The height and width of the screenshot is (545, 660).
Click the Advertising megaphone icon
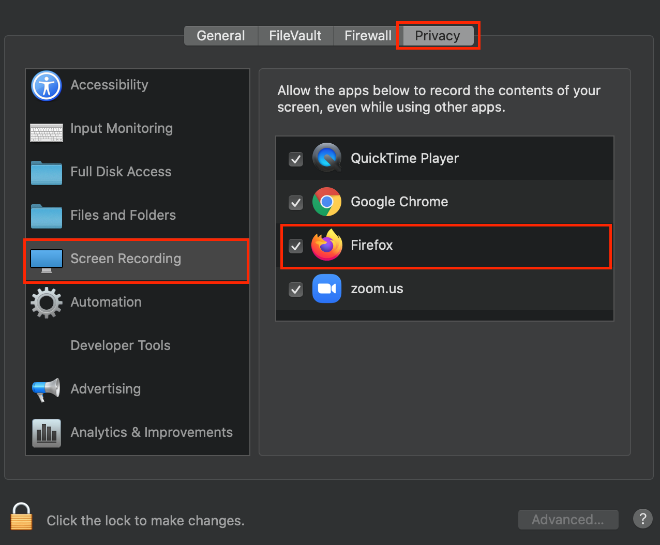(47, 390)
